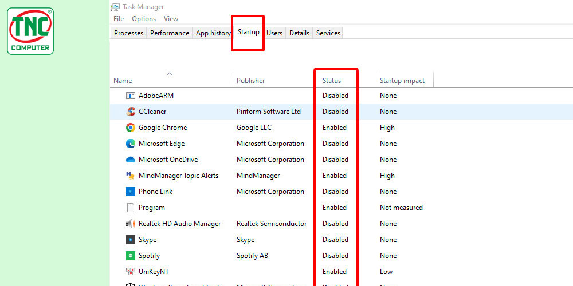Click the Spotify AB publisher cell
This screenshot has height=286, width=573.
(x=252, y=256)
